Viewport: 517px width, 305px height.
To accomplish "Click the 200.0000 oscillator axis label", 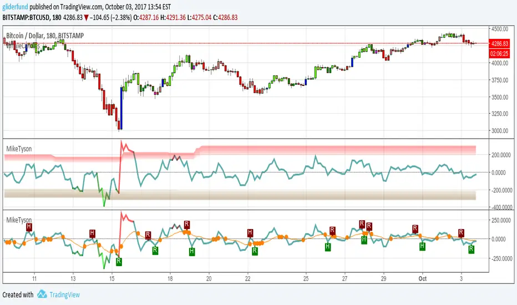I will click(x=502, y=155).
